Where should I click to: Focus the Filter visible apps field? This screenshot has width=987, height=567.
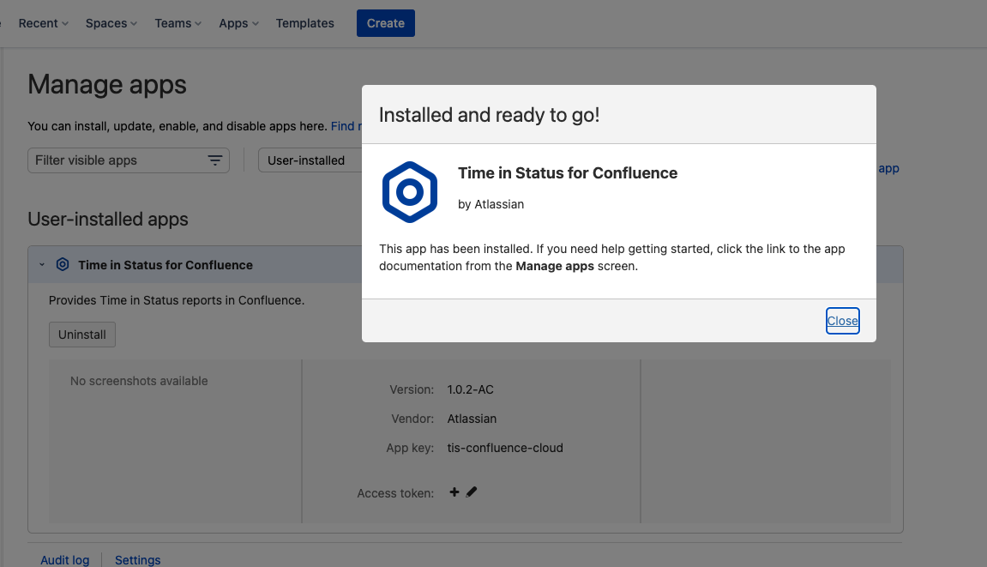tap(116, 160)
